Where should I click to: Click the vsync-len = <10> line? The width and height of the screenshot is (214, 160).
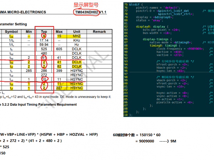pyautogui.click(x=170, y=86)
